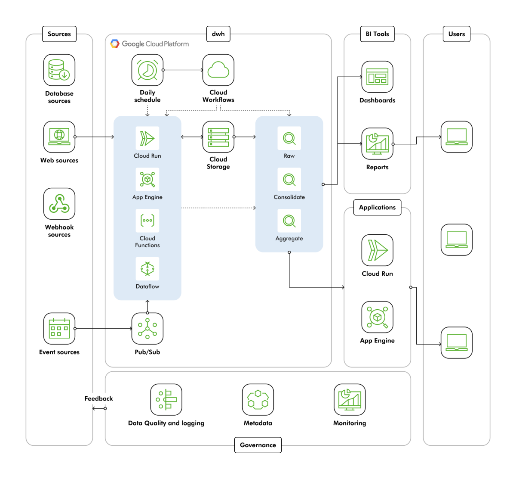Image resolution: width=516 pixels, height=479 pixels.
Task: Select the Applications header label
Action: coord(378,207)
